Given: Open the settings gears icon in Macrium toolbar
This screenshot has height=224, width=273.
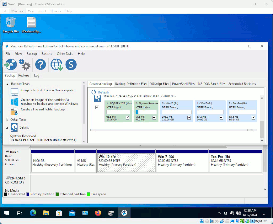Looking at the screenshot, I should click(x=25, y=65).
